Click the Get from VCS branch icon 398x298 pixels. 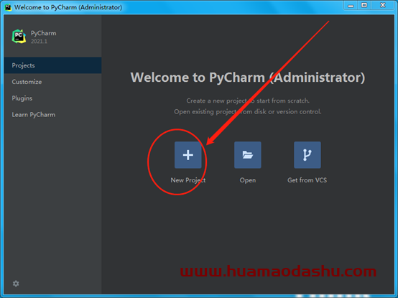coord(307,154)
